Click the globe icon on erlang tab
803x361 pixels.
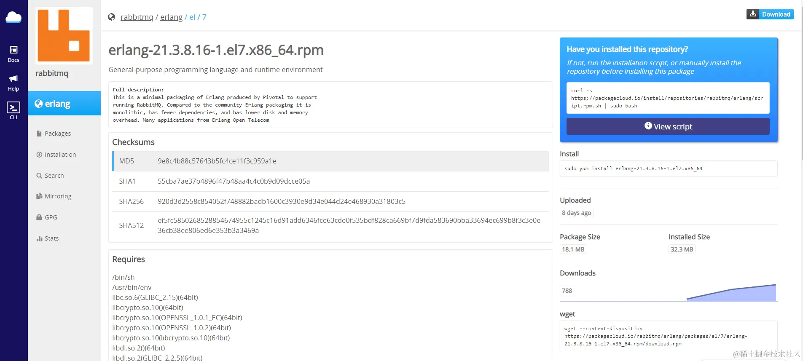(38, 104)
